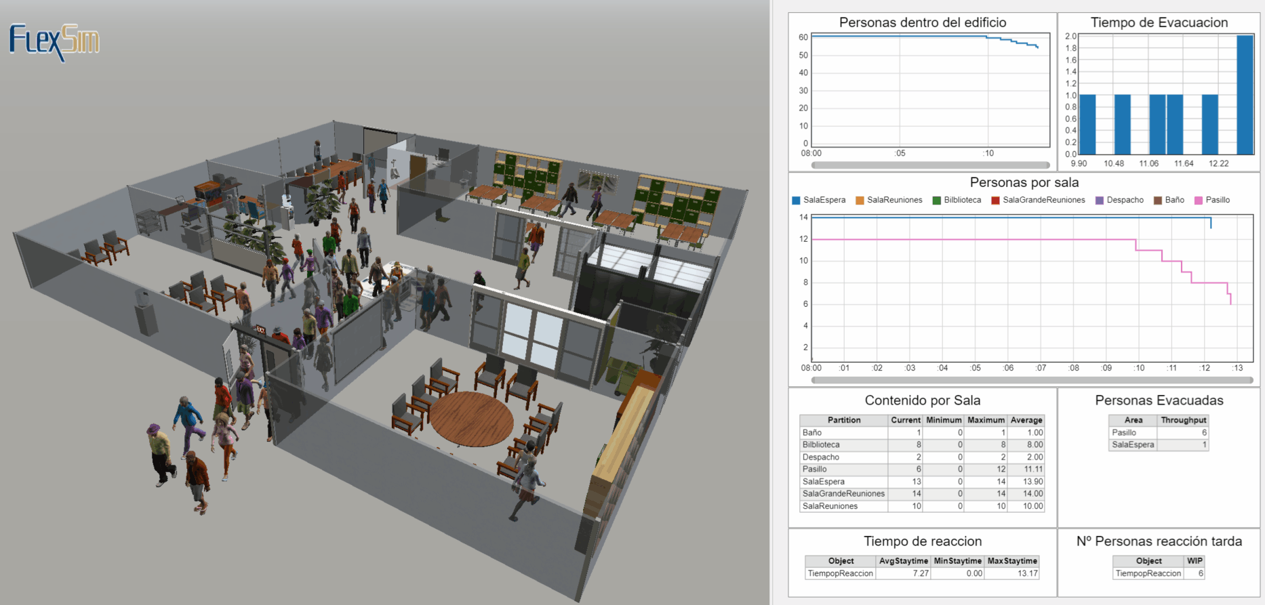
Task: Select the Throughput column header
Action: tap(1183, 420)
